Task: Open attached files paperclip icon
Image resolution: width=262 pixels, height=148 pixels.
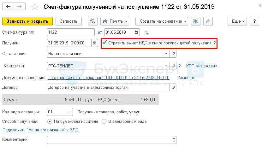Action: (x=208, y=21)
